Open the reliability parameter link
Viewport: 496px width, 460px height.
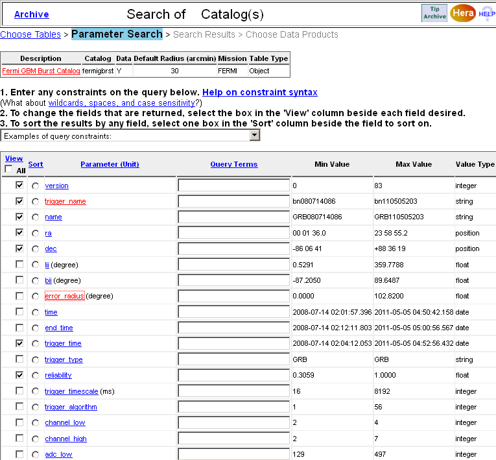tap(58, 375)
